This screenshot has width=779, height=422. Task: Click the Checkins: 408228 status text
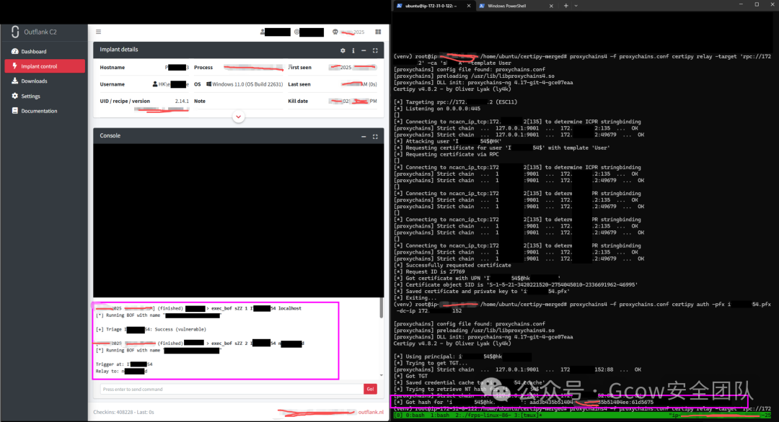click(x=124, y=412)
